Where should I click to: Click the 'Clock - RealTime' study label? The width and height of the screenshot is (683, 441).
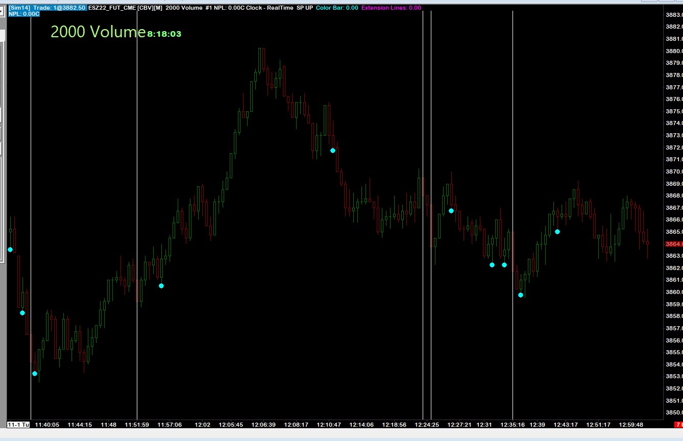[x=270, y=8]
